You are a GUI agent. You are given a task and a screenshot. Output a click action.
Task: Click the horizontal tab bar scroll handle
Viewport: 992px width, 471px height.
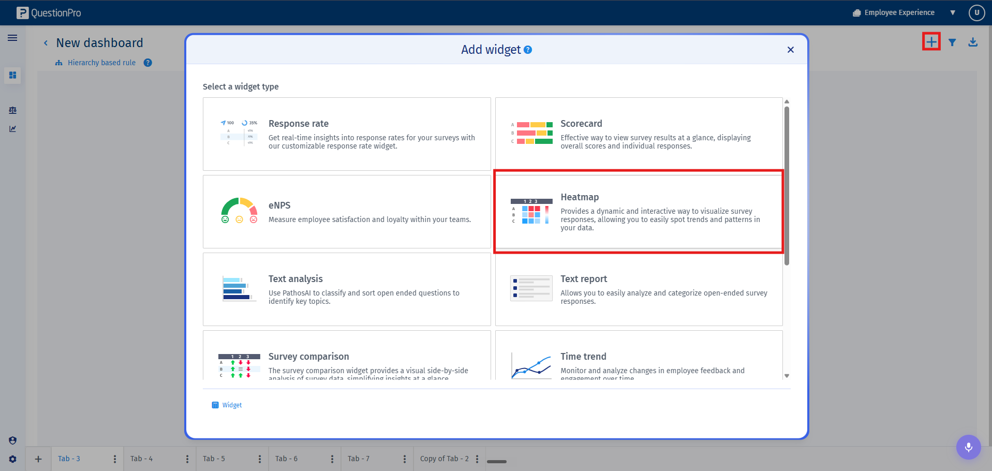click(497, 462)
